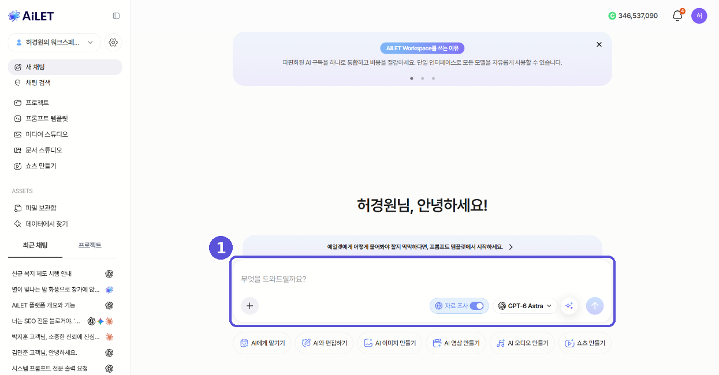
Task: Click blue model icon on 별이 빛나는 chat
Action: point(109,289)
